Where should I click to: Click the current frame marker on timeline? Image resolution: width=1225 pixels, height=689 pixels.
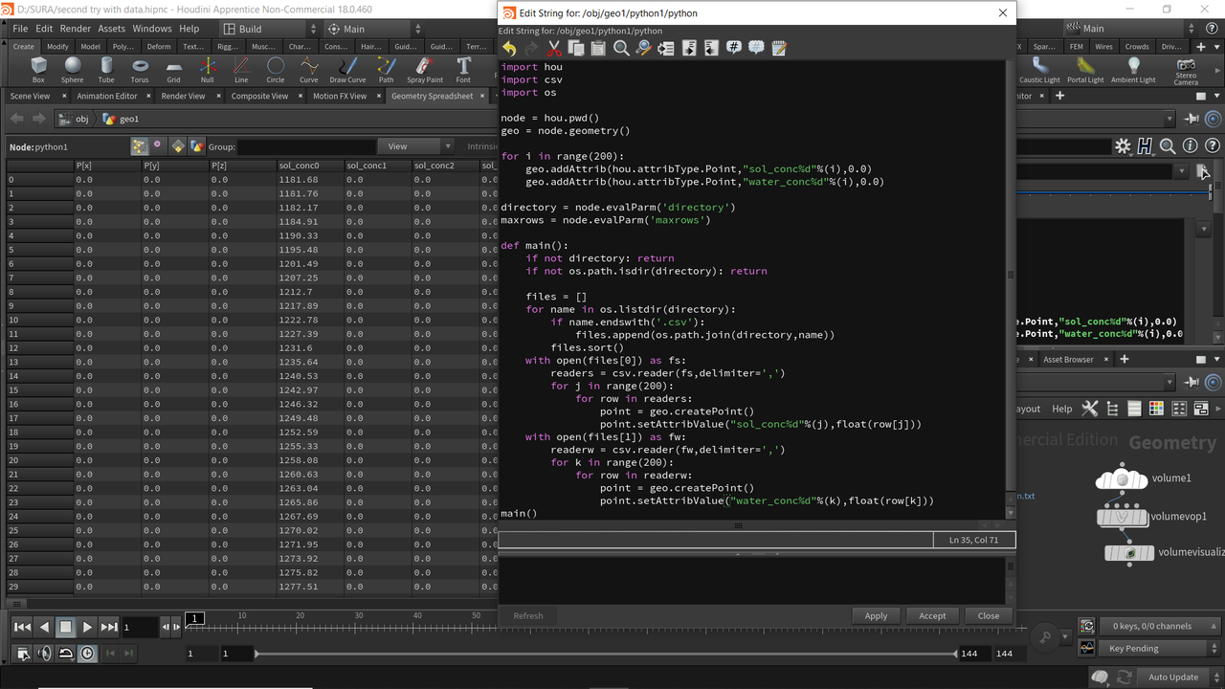[x=194, y=618]
